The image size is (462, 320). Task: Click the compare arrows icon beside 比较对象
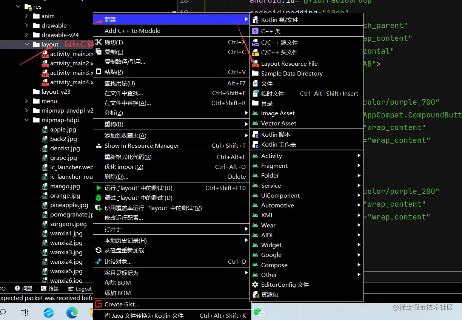(x=99, y=261)
